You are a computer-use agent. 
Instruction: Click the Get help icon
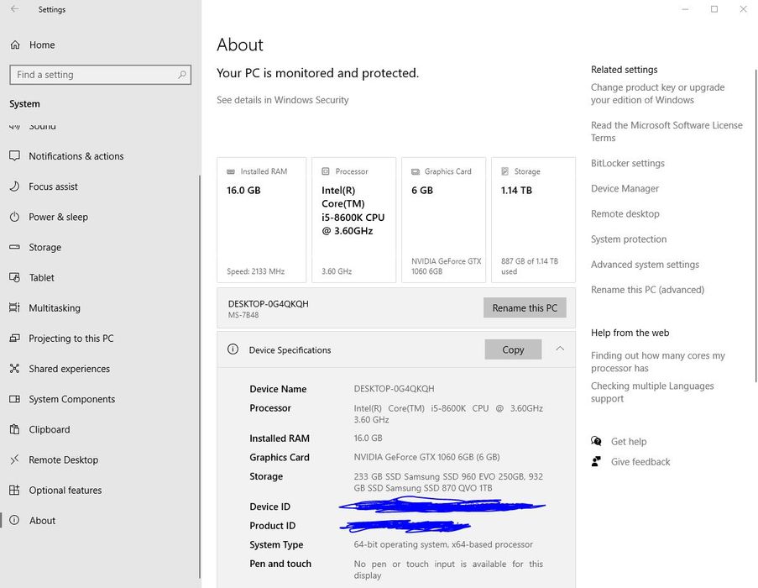point(596,441)
